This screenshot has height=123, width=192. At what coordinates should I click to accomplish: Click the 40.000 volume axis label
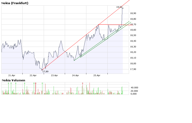coord(134,88)
